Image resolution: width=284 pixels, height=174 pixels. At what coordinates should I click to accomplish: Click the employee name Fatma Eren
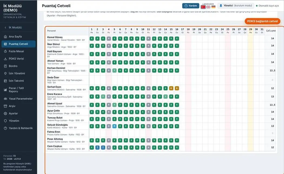tap(54, 132)
